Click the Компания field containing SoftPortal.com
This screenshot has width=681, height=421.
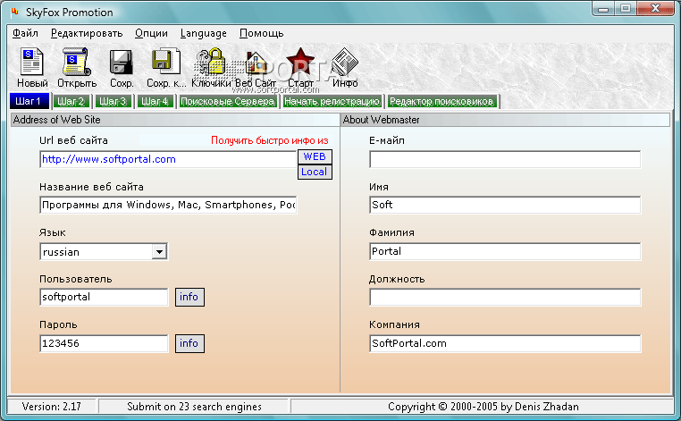[x=505, y=343]
